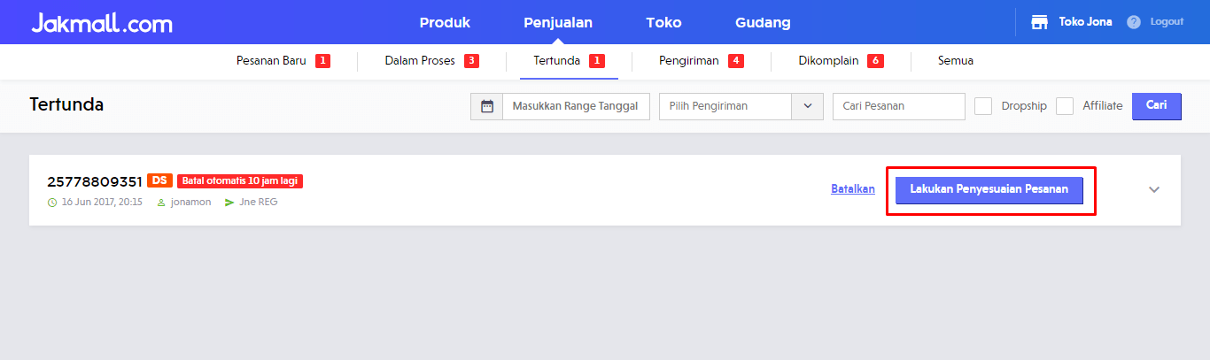The width and height of the screenshot is (1210, 360).
Task: Click the Tertunda count badge 1
Action: click(x=597, y=61)
